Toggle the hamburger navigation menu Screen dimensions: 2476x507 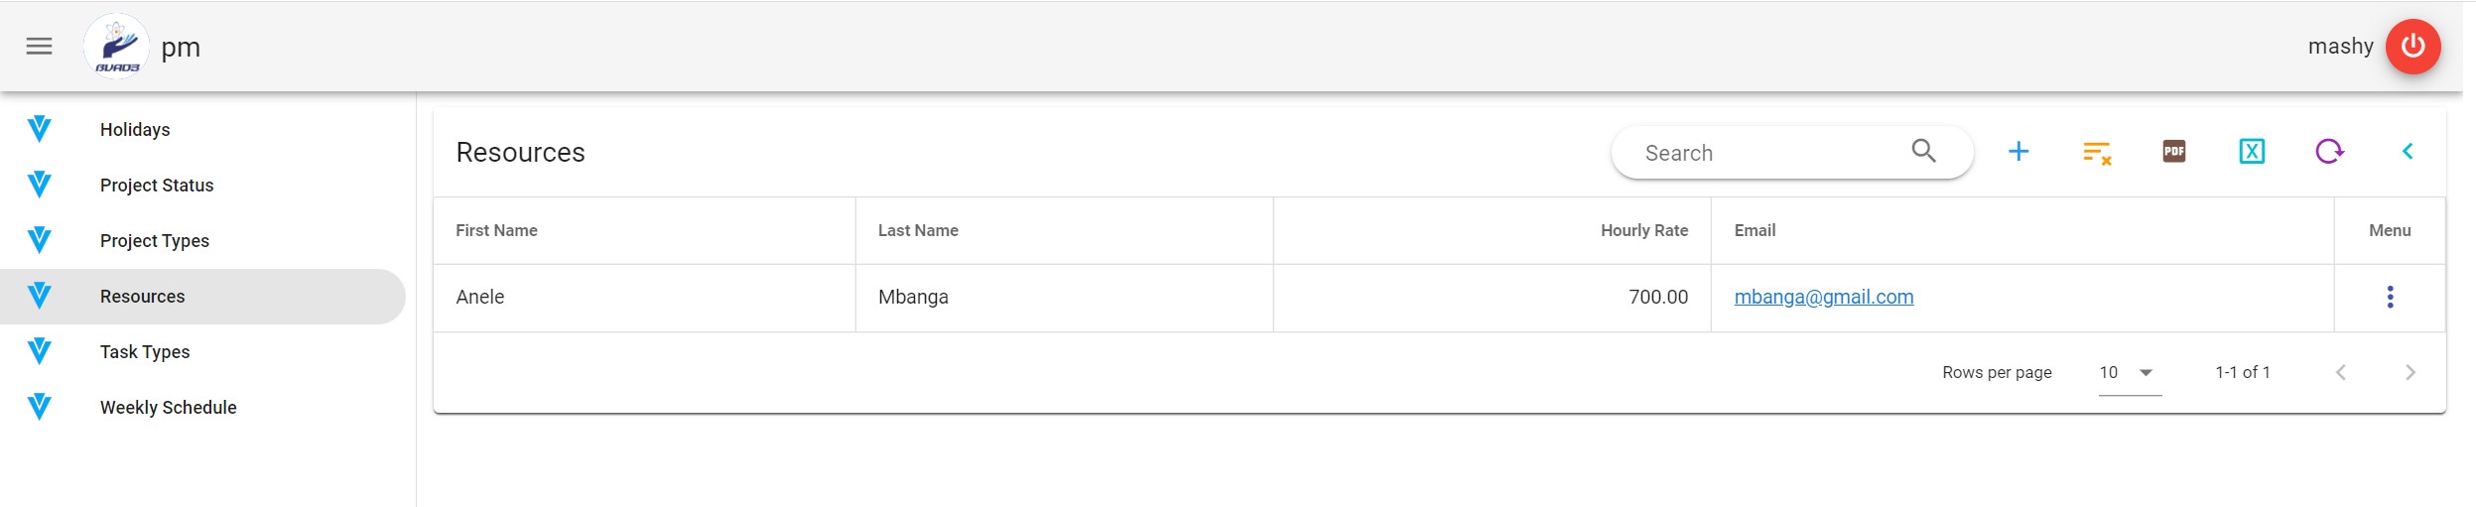coord(39,47)
